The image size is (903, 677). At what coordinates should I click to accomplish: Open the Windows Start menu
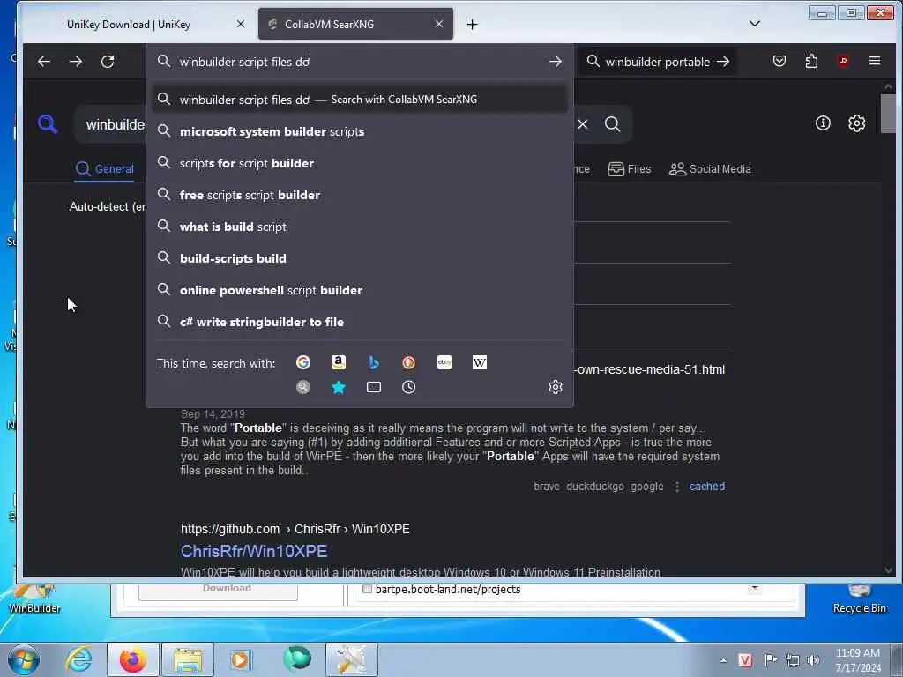pyautogui.click(x=24, y=659)
